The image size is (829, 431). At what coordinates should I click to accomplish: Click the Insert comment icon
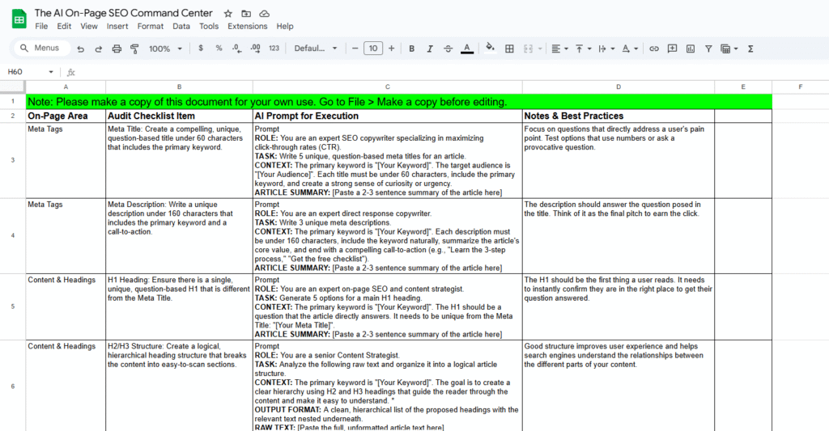click(672, 49)
